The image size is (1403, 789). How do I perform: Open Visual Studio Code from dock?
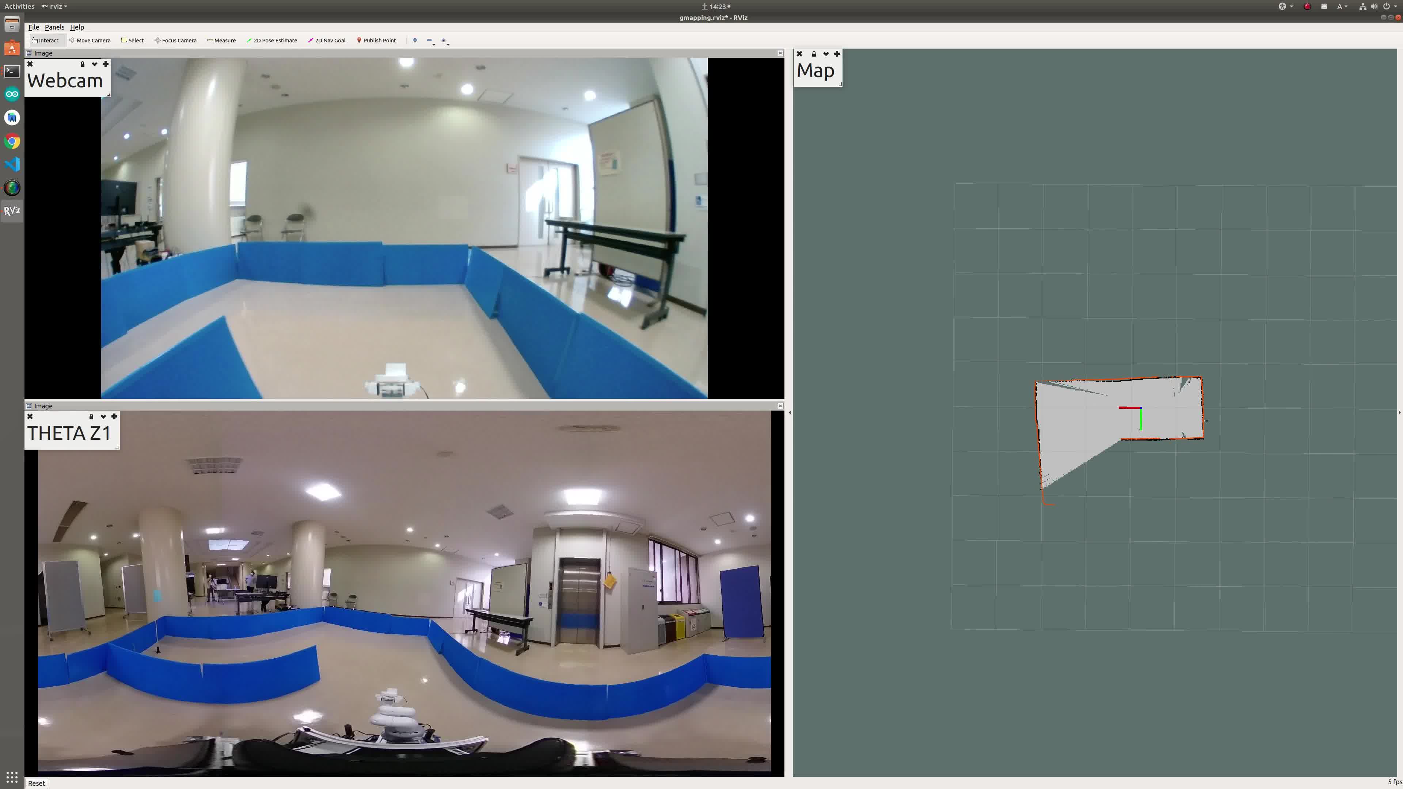click(x=12, y=164)
